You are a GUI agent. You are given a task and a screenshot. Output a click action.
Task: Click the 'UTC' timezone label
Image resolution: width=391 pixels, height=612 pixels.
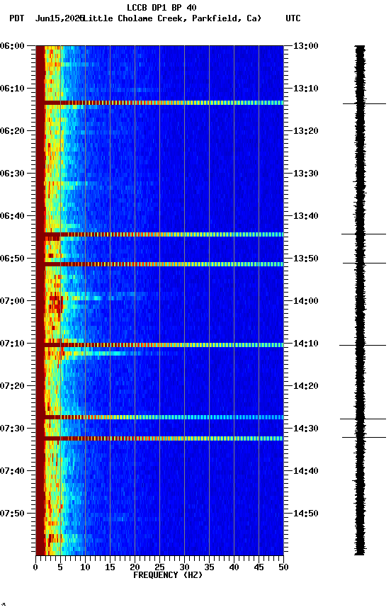293,18
